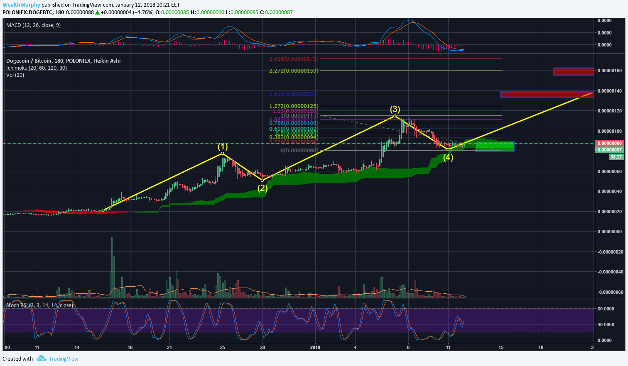Click the 8 date on time axis
628x366 pixels.
pyautogui.click(x=408, y=347)
